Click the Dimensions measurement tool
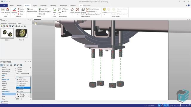Viewport: 191px width, 107px height. (x=91, y=11)
